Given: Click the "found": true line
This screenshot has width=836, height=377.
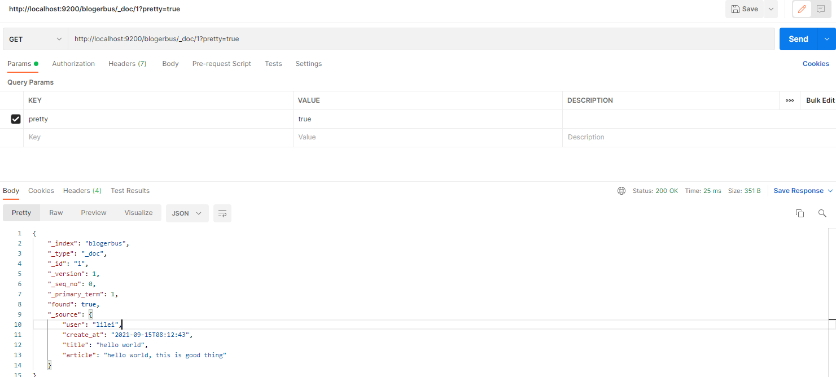Looking at the screenshot, I should (x=73, y=304).
